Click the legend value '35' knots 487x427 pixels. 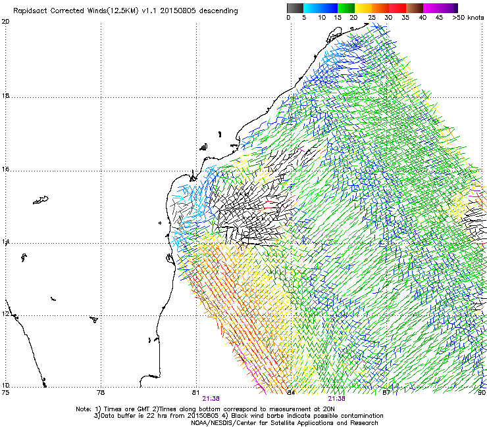[x=405, y=18]
